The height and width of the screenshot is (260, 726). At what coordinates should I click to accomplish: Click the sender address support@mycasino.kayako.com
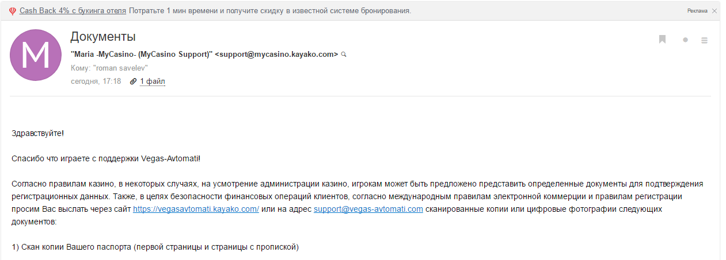pos(276,55)
